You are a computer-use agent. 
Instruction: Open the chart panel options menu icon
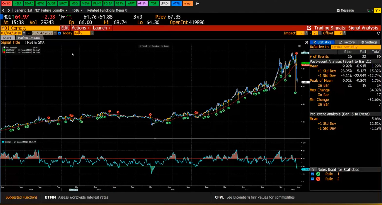coord(299,46)
